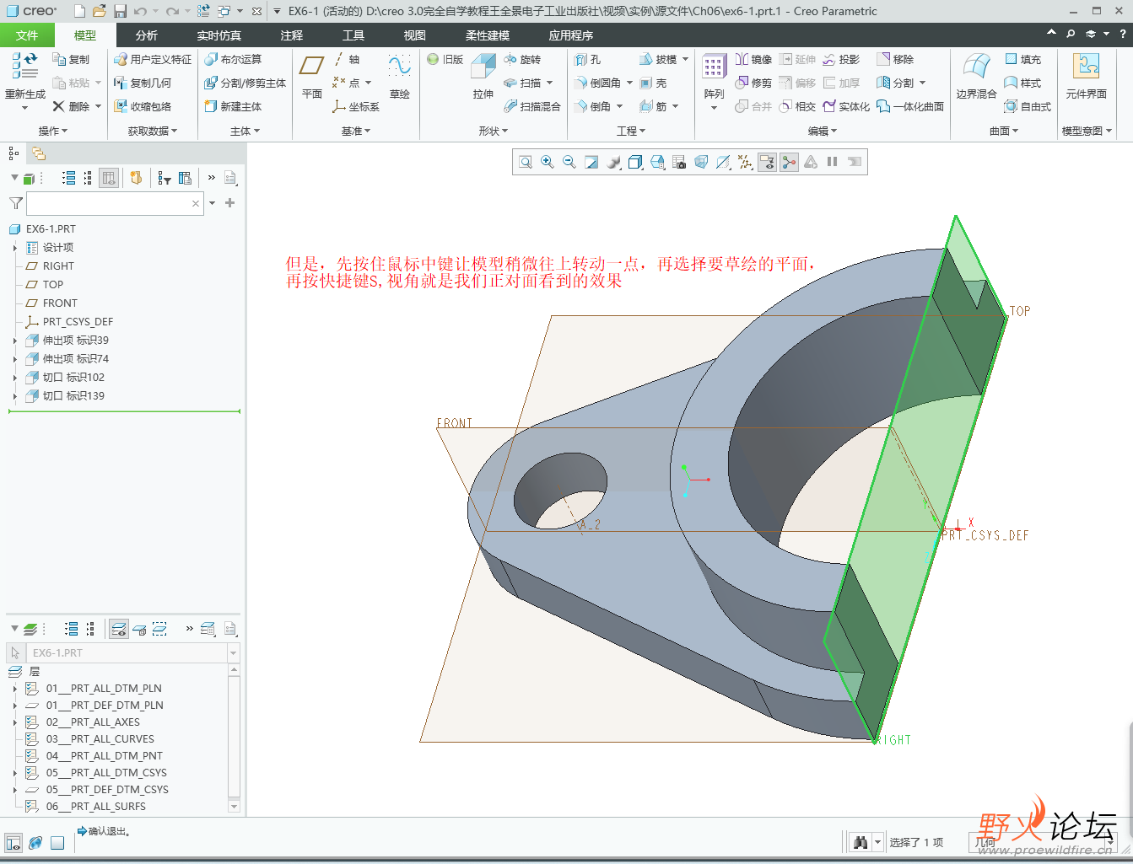1133x864 pixels.
Task: Click the Solidify (实体化) tool
Action: point(846,106)
